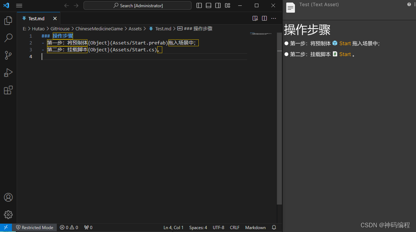Open the Start prefab link in preview
The image size is (416, 232).
tap(345, 43)
